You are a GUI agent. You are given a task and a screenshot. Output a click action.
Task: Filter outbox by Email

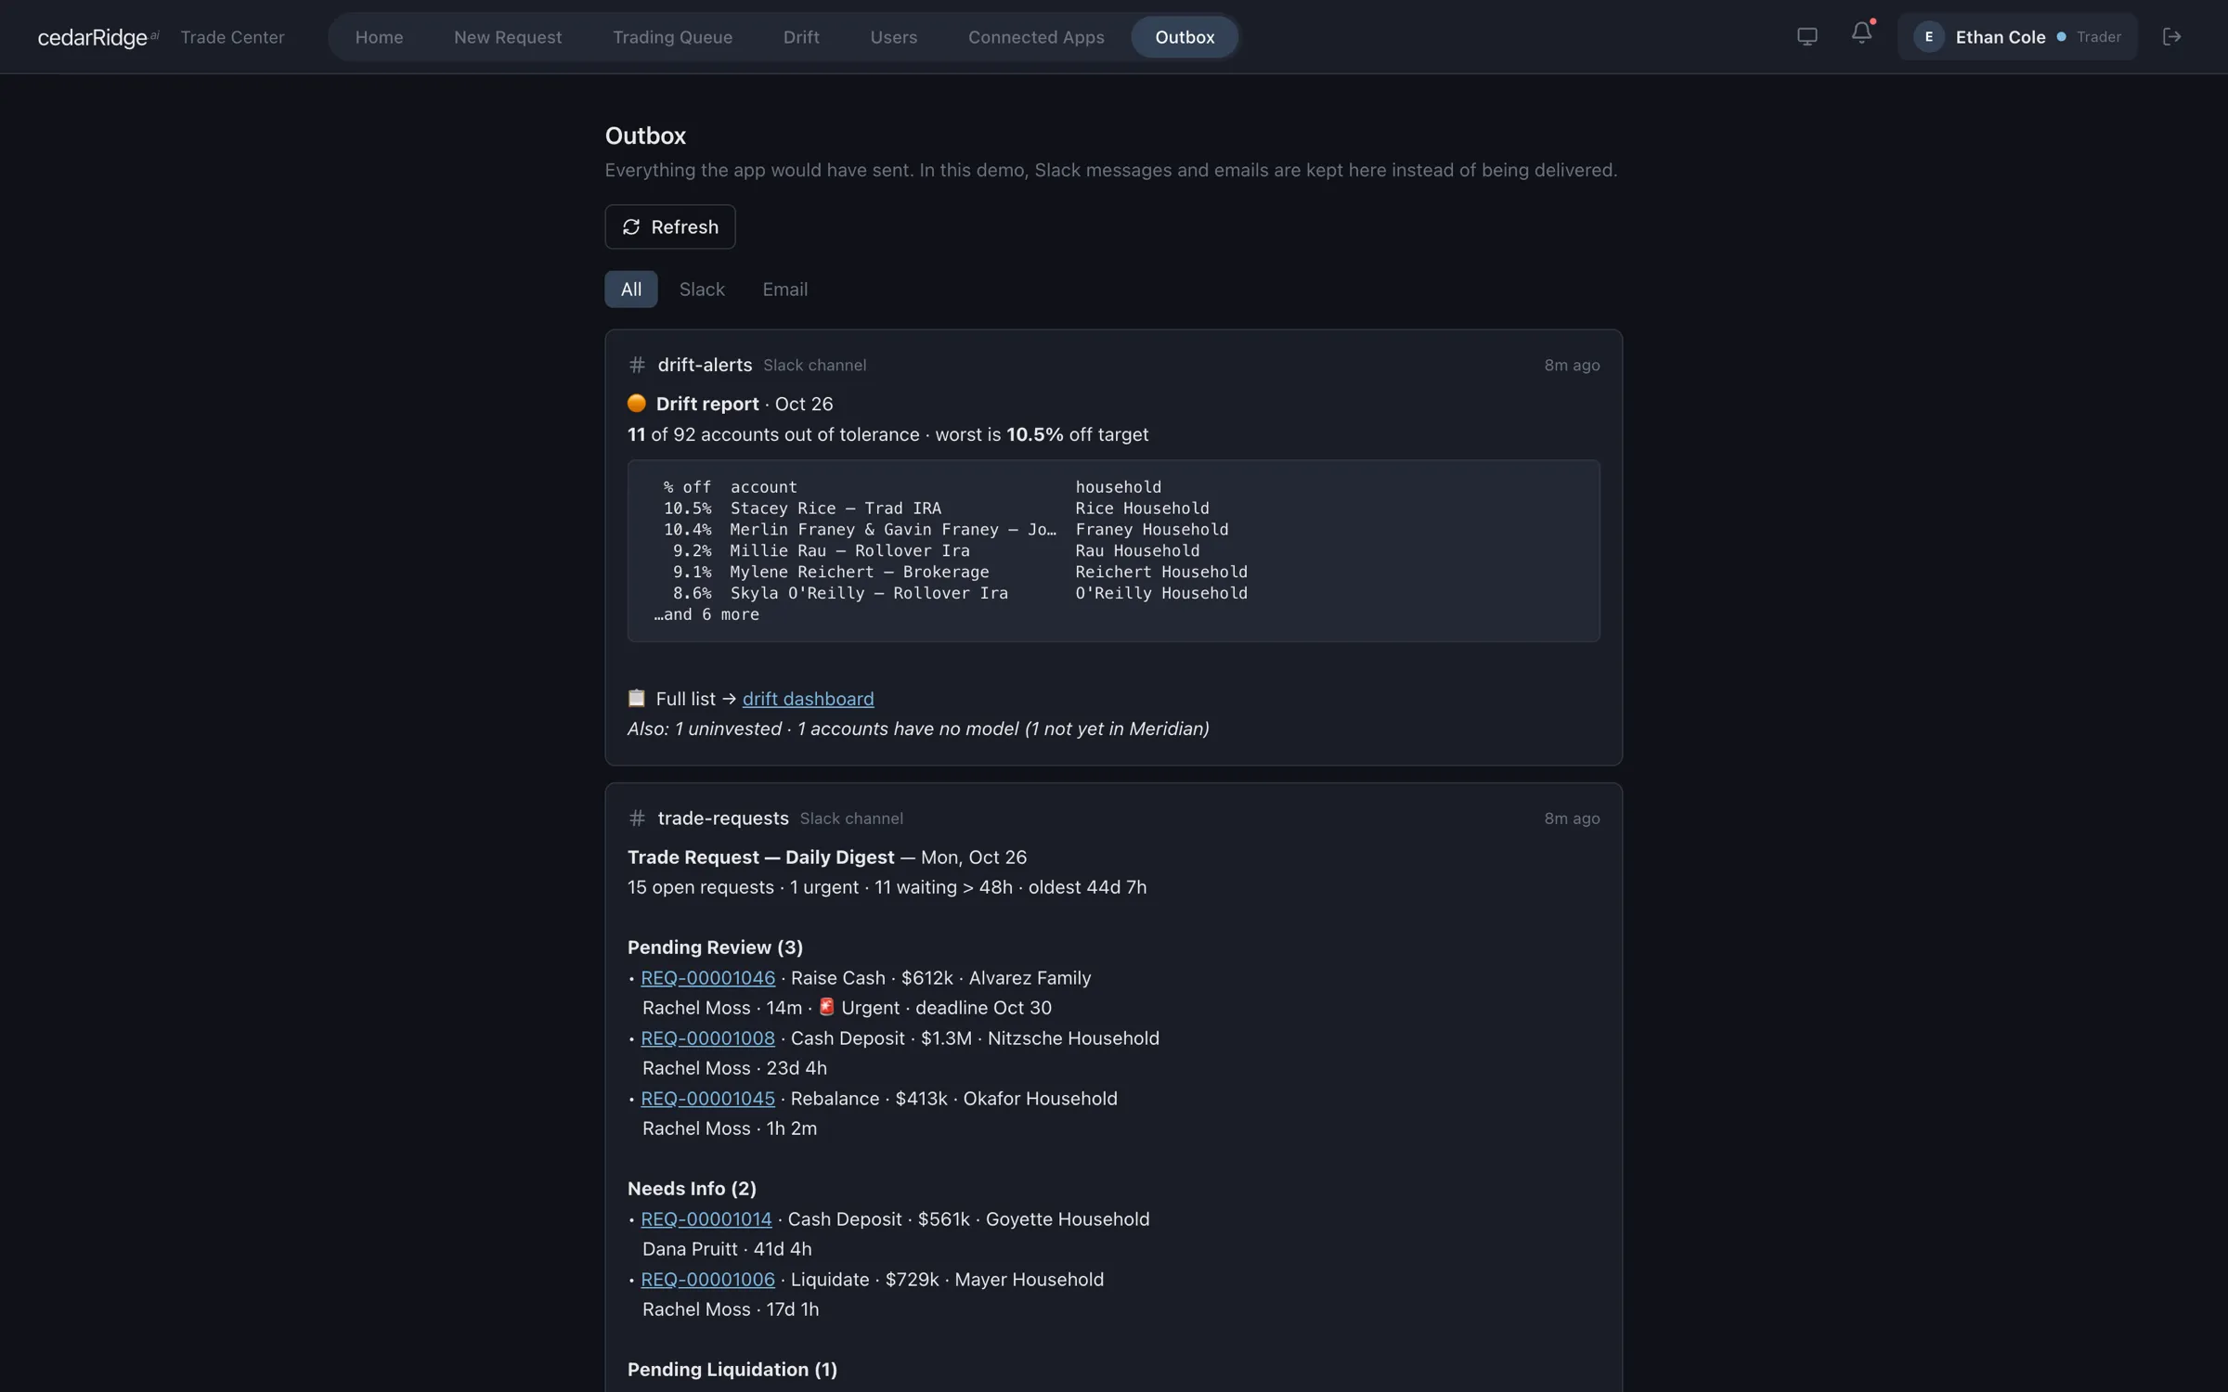coord(785,290)
